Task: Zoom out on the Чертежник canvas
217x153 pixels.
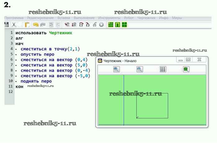Action: (x=140, y=69)
